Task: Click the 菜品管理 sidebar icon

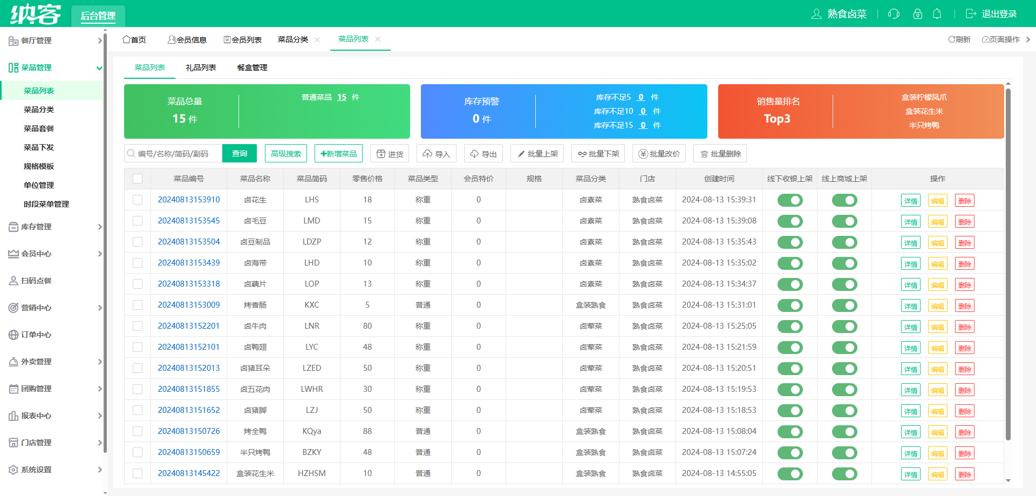Action: click(13, 67)
